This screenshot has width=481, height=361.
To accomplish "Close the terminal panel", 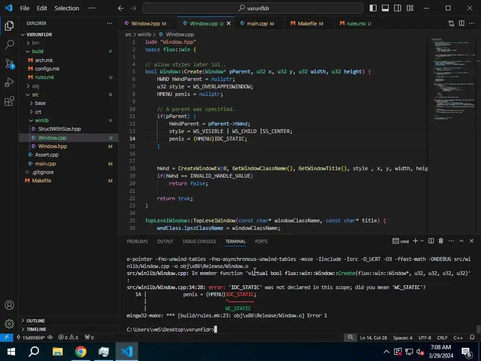I will [x=472, y=241].
